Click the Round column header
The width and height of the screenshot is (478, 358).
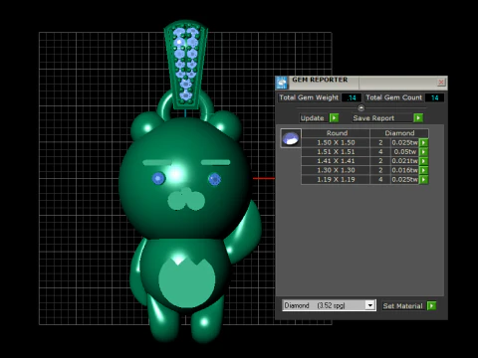336,133
